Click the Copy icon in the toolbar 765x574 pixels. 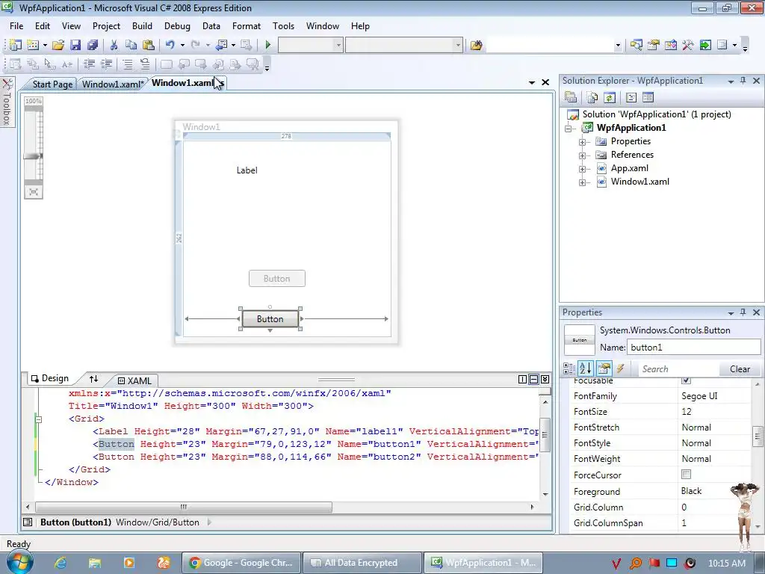point(131,46)
